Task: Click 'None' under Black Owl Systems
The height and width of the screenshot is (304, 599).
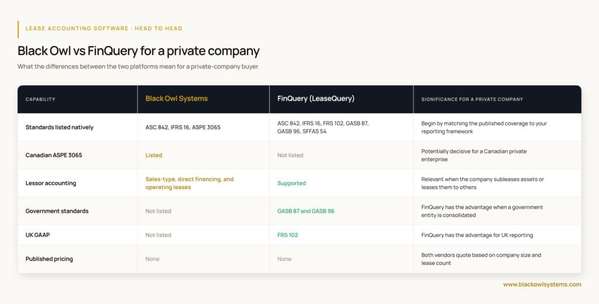Action: (x=153, y=258)
